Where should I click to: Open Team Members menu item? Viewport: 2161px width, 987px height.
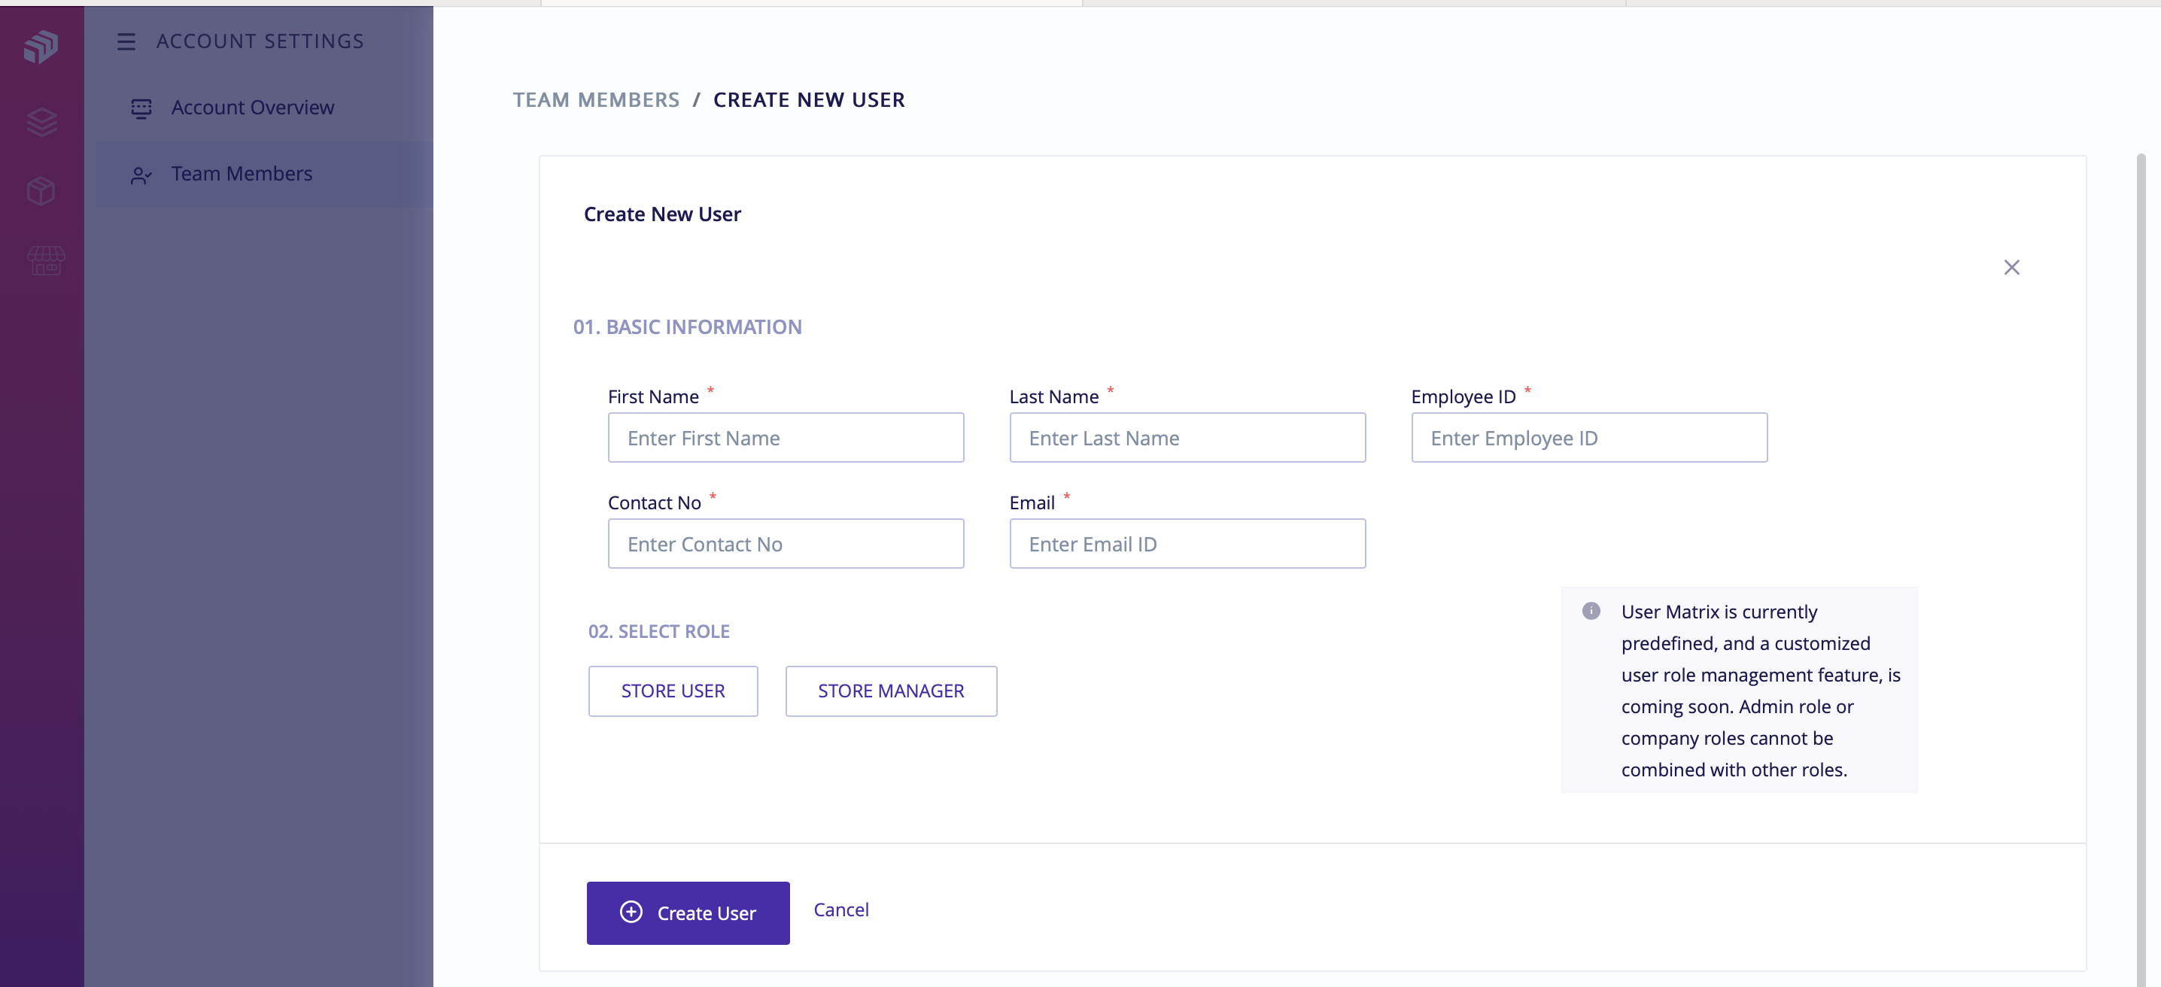click(265, 174)
